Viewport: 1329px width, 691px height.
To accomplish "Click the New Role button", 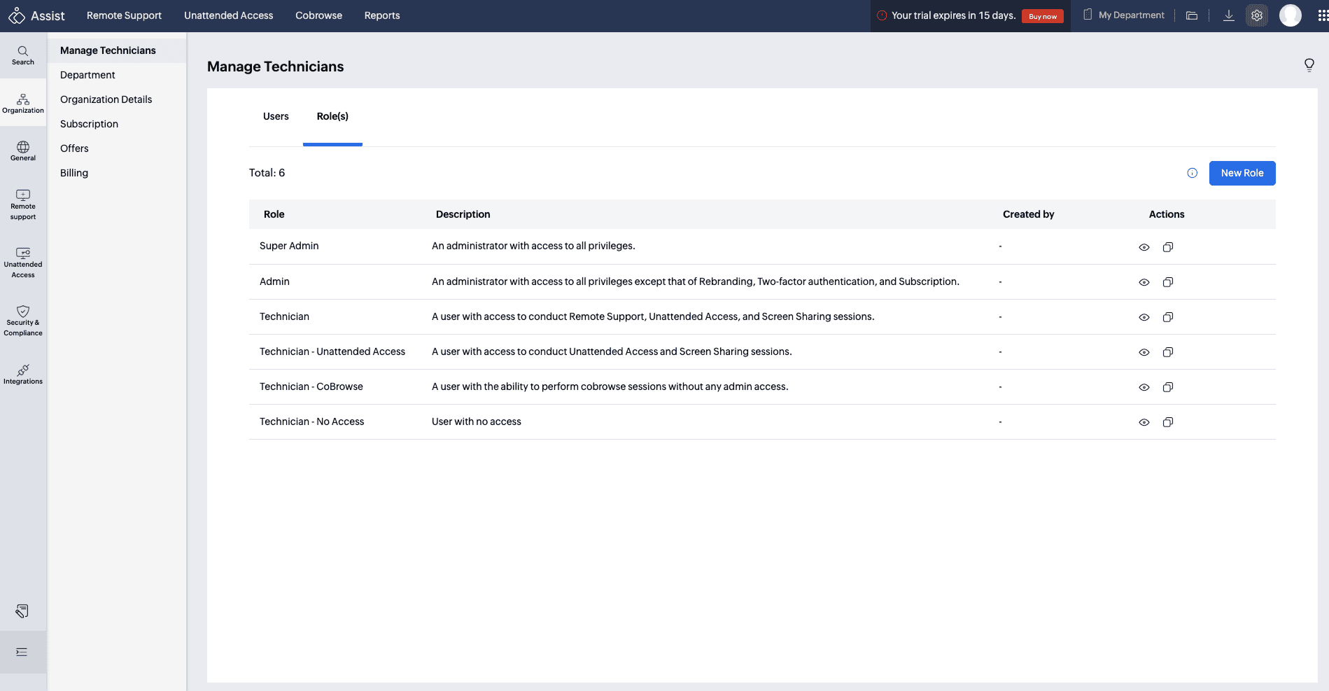I will (1242, 173).
